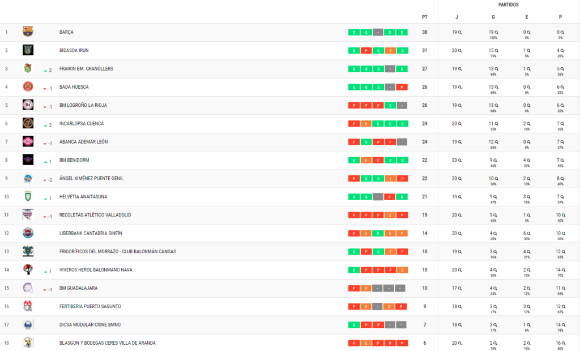Click the Bidasoa Irun club crest

click(x=28, y=50)
